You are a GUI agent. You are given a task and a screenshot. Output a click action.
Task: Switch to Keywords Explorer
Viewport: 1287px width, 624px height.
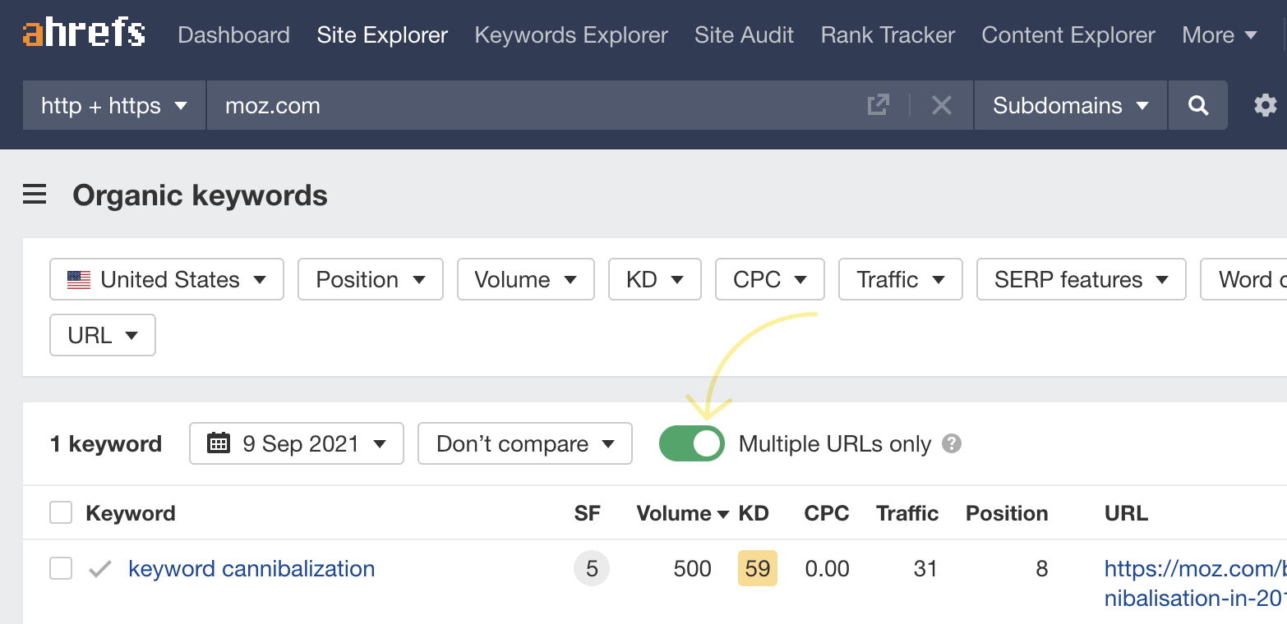(x=570, y=34)
